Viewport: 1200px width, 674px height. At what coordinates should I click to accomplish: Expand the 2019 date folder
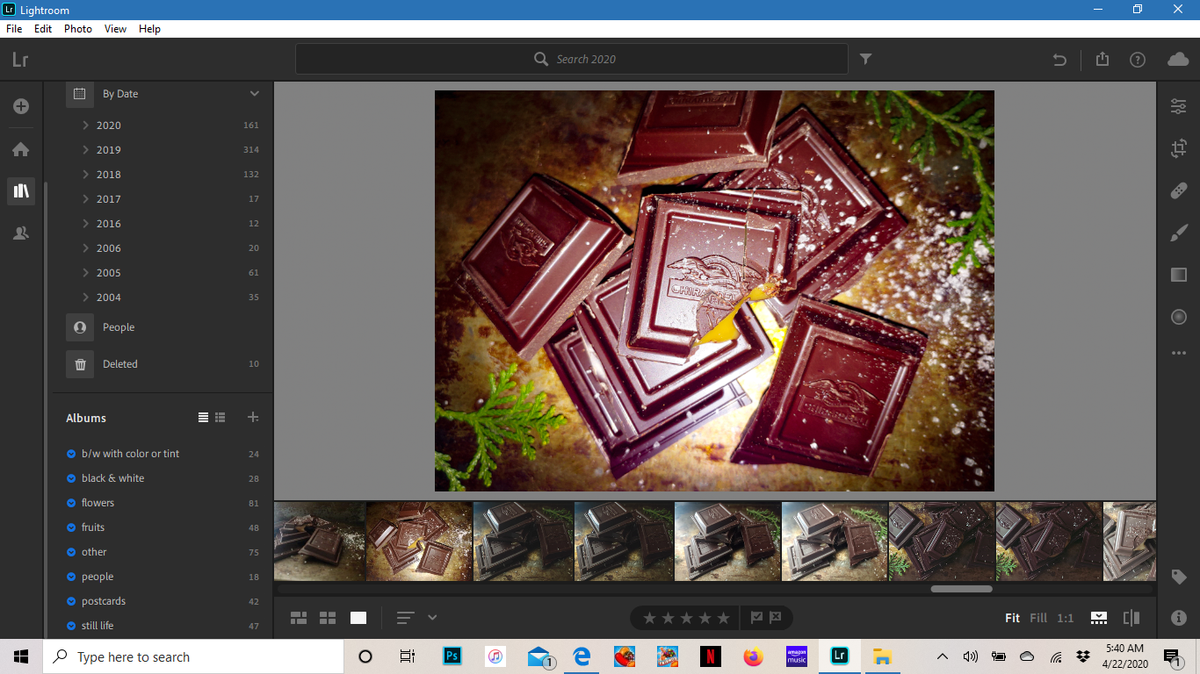[x=85, y=150]
